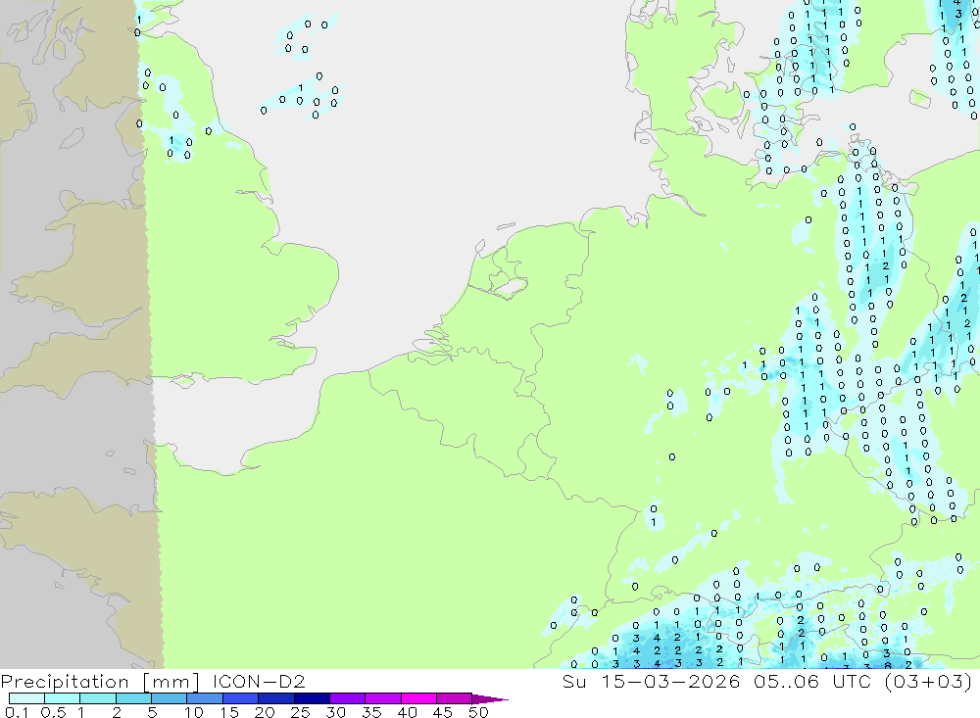Click the above-50 mm legend arrow tip
Screen dimensions: 980x718
(x=491, y=698)
